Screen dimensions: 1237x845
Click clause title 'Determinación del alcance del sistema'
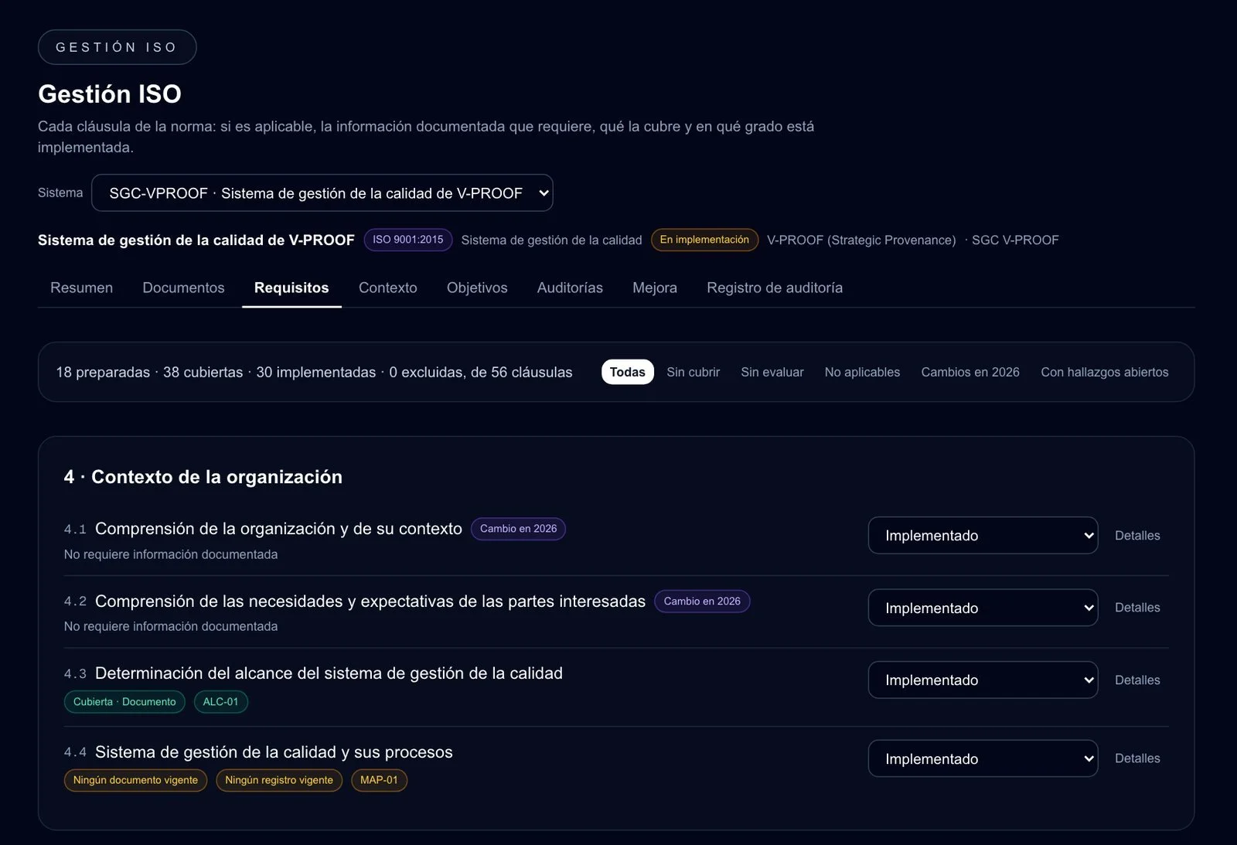[x=329, y=673]
